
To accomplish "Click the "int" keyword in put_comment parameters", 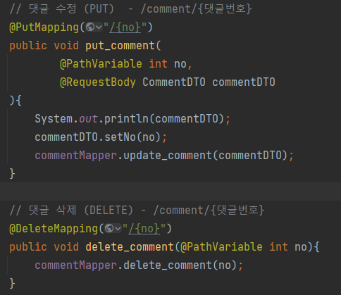I will pyautogui.click(x=158, y=64).
